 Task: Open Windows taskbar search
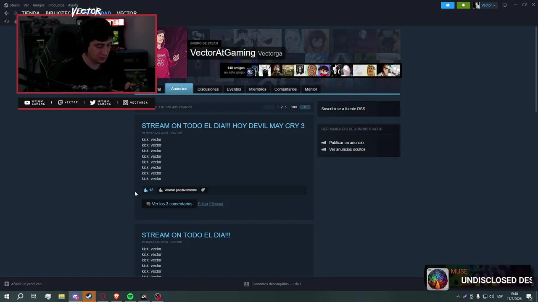point(20,297)
